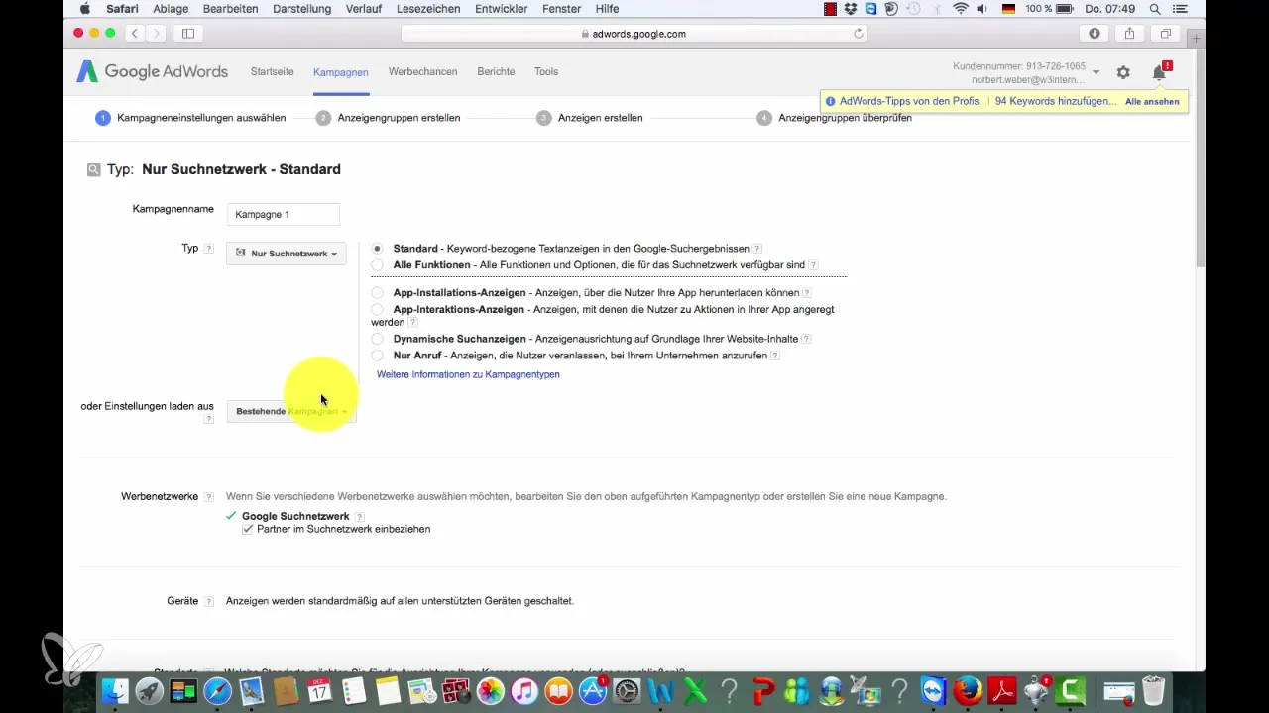This screenshot has height=713, width=1269.
Task: Open the Kampagnen tab
Action: tap(341, 72)
